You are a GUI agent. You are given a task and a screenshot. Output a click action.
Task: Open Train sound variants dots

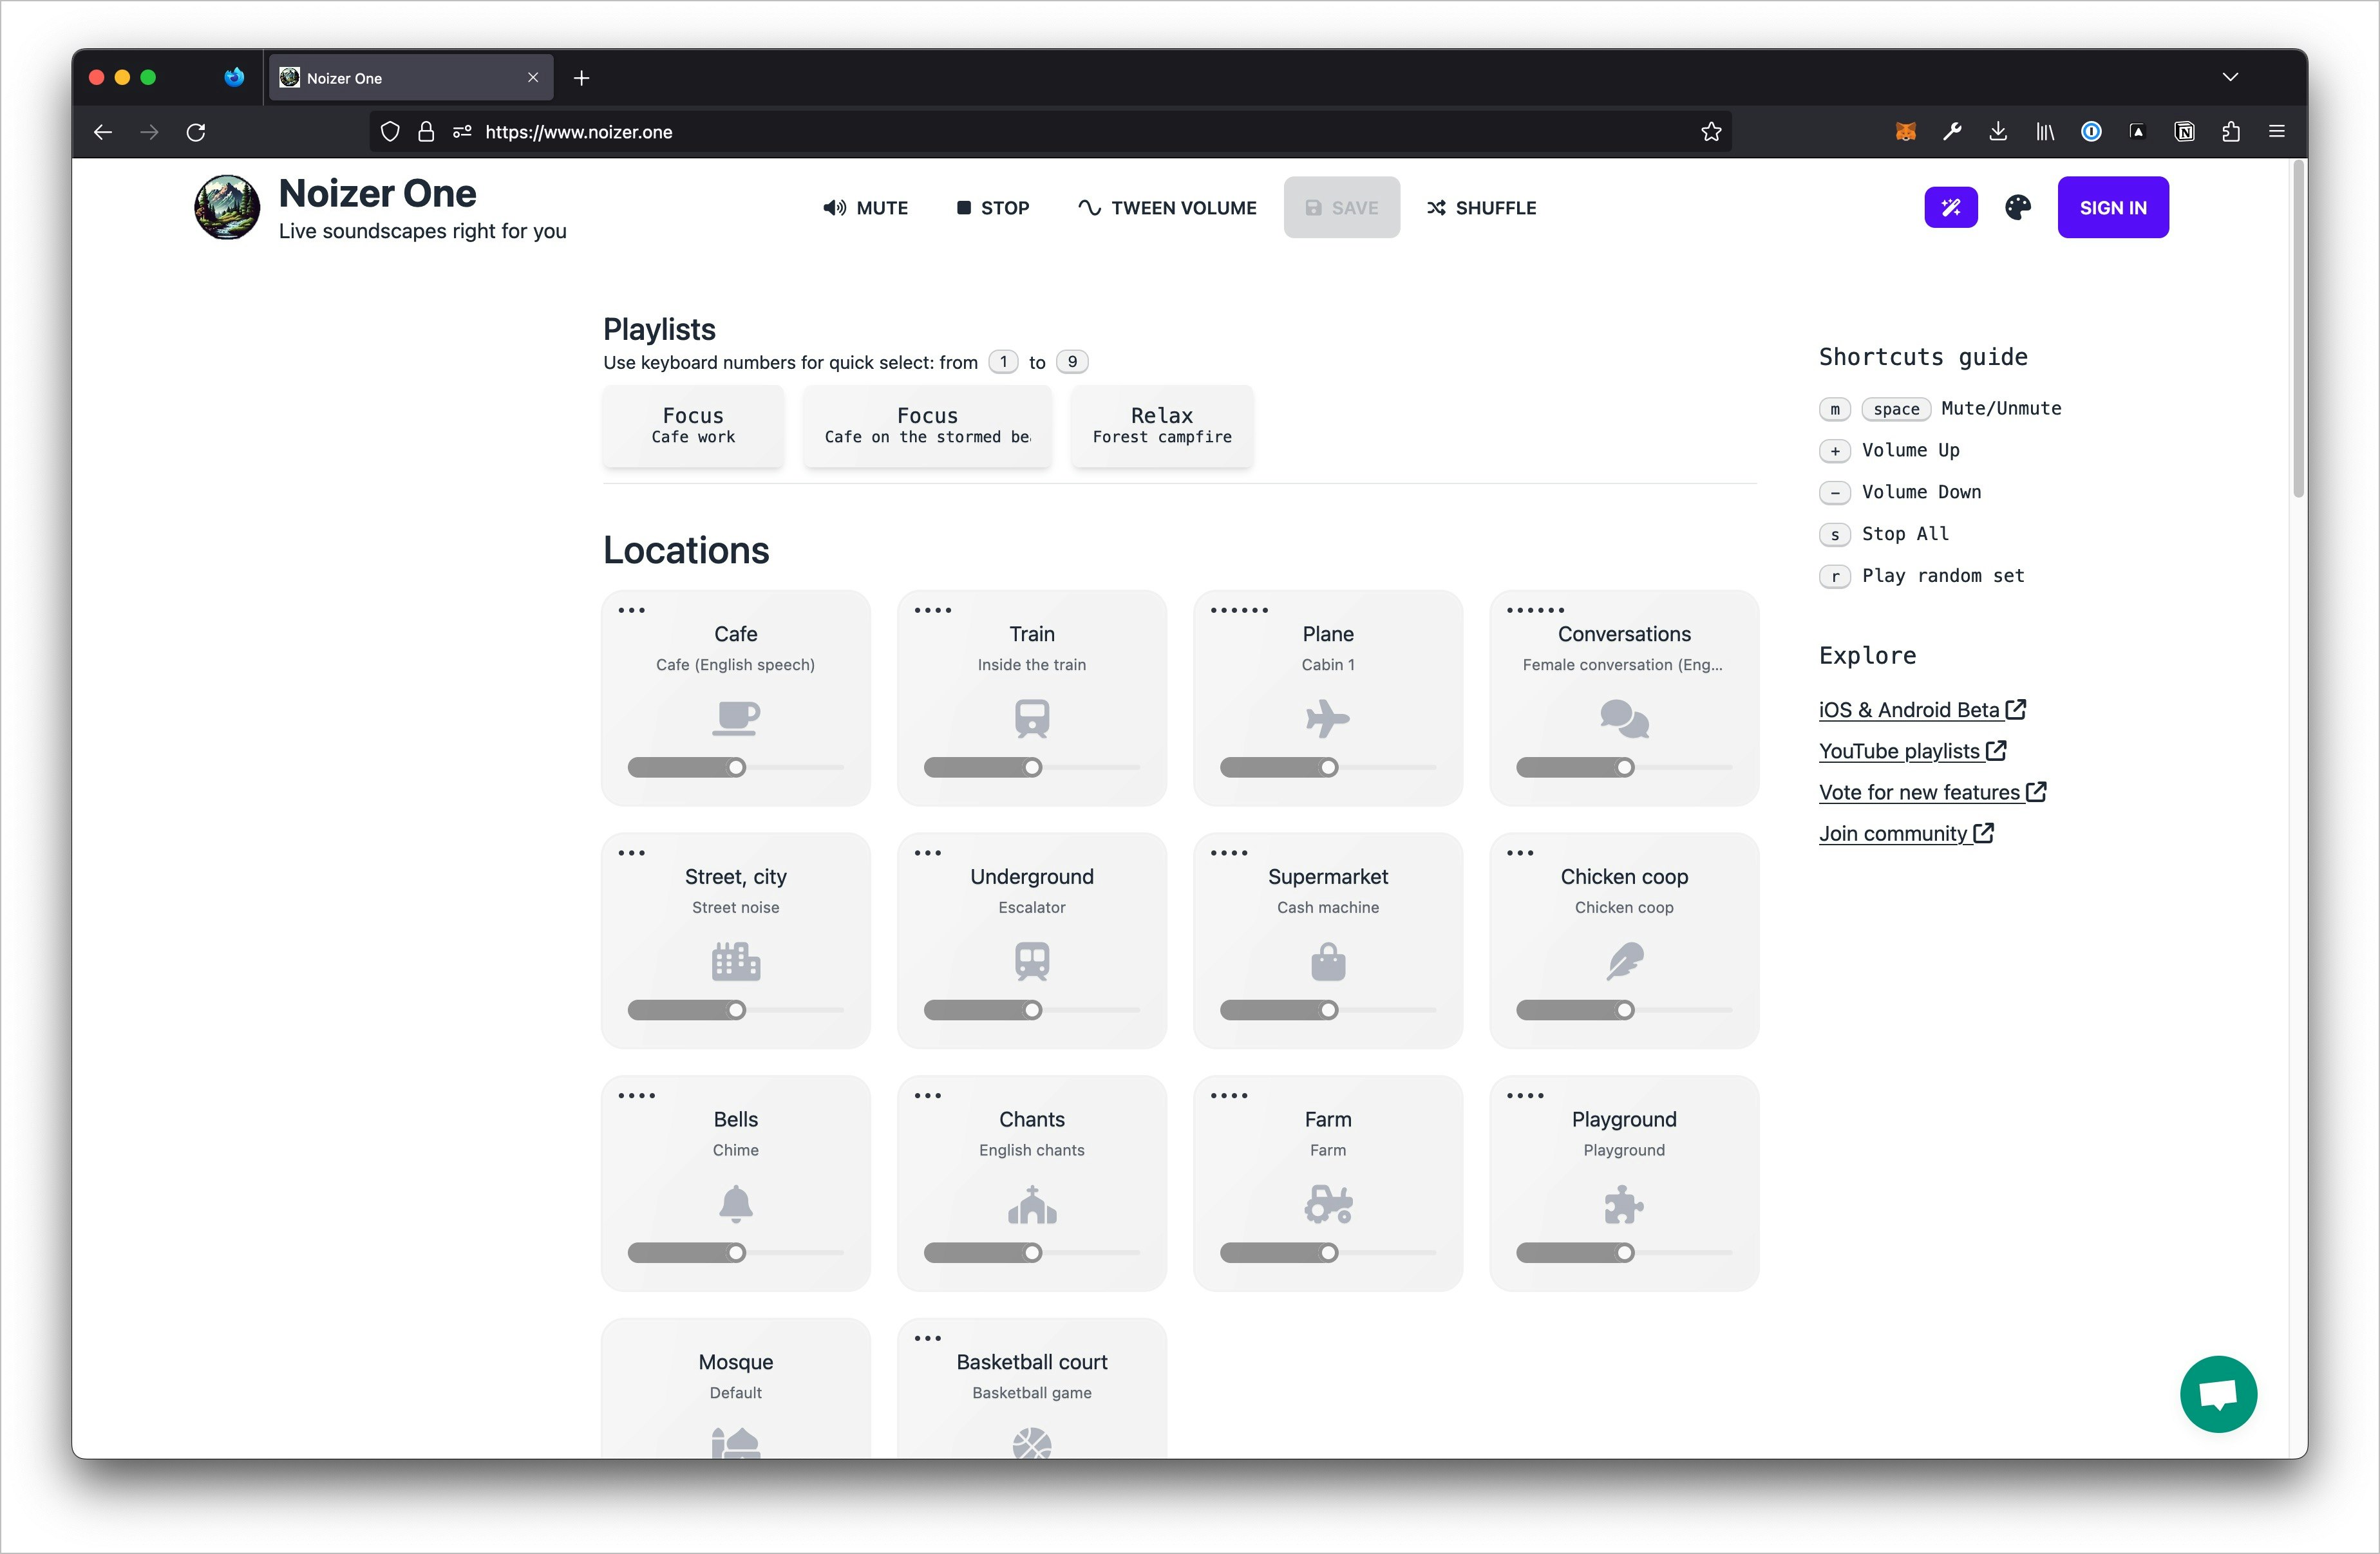click(932, 610)
